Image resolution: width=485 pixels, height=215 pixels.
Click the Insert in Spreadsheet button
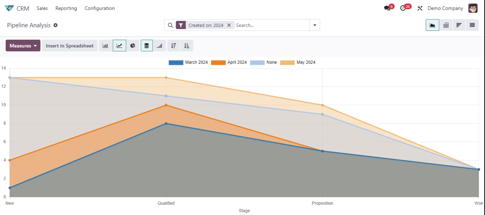point(69,45)
